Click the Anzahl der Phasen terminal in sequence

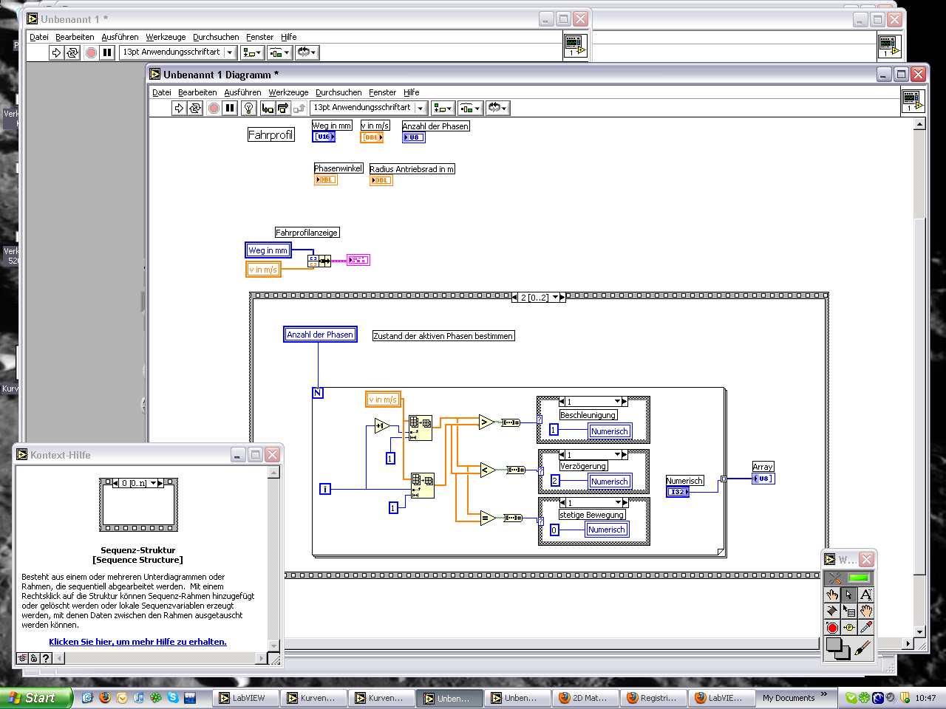click(x=320, y=335)
